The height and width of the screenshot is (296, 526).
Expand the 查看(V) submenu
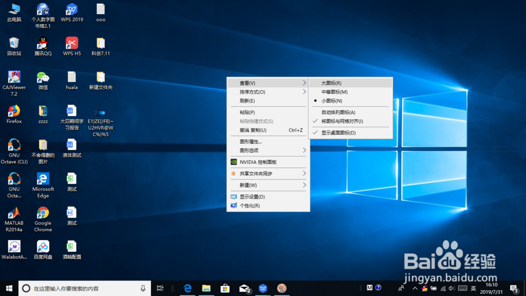point(268,83)
